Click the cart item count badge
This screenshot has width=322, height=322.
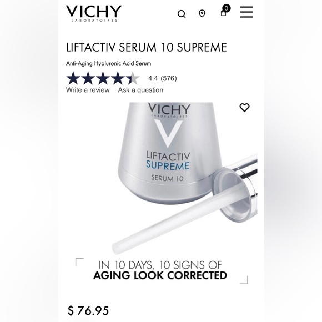tap(227, 8)
